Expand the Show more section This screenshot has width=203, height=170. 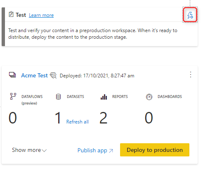(x=29, y=150)
